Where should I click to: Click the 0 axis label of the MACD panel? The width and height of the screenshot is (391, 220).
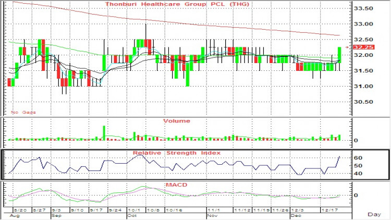click(x=356, y=195)
